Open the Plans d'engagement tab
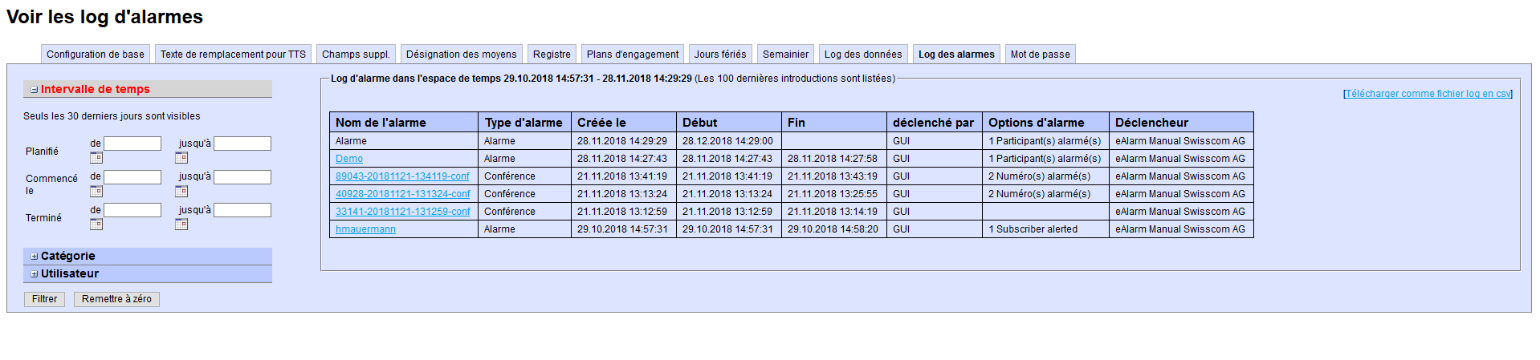This screenshot has width=1540, height=360. click(632, 55)
